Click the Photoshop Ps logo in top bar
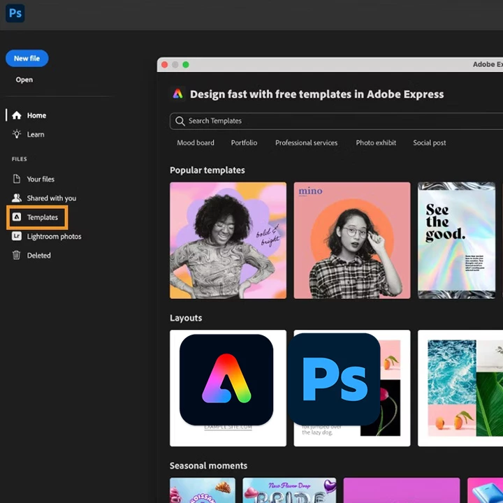This screenshot has height=503, width=503. coord(15,13)
